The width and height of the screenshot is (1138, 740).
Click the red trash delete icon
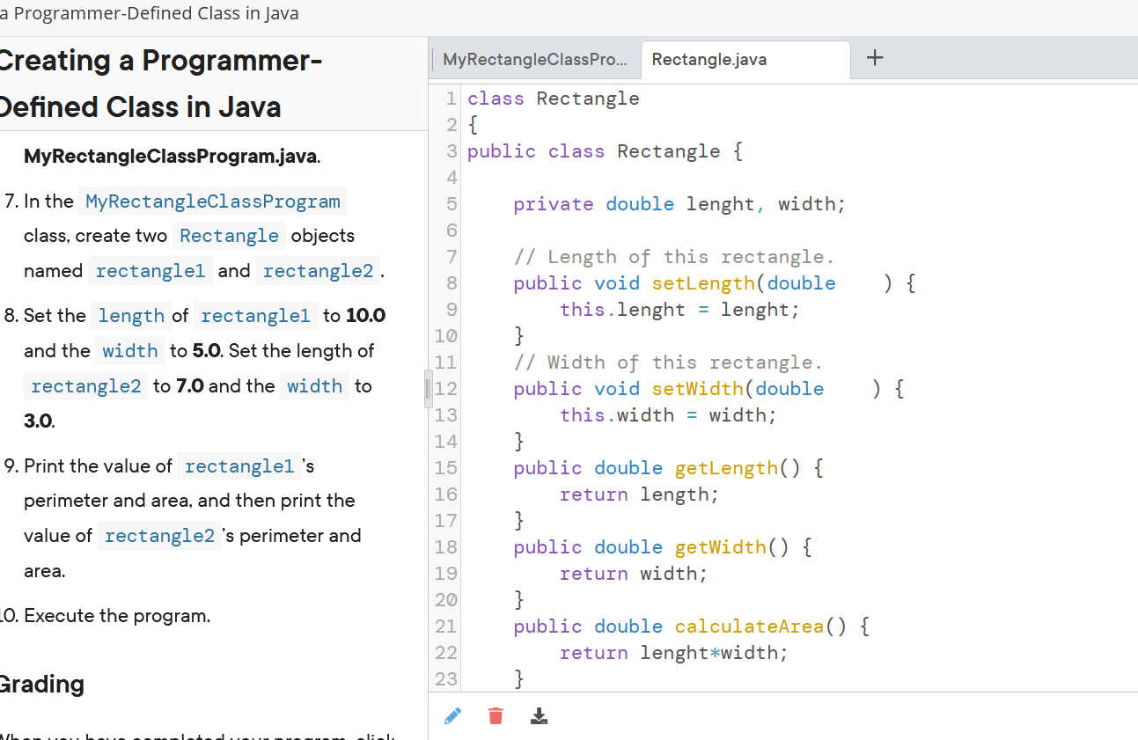pos(496,716)
